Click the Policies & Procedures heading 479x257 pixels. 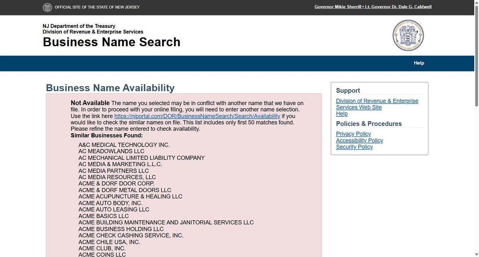(369, 124)
